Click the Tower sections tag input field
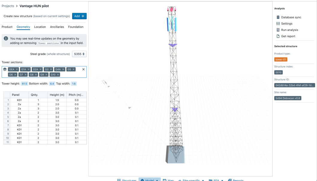 click(44, 72)
